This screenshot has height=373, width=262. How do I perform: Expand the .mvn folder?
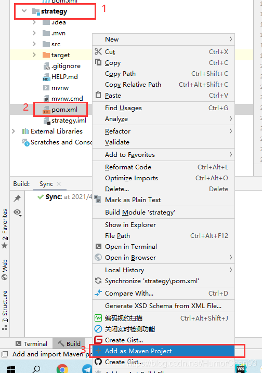tap(34, 33)
